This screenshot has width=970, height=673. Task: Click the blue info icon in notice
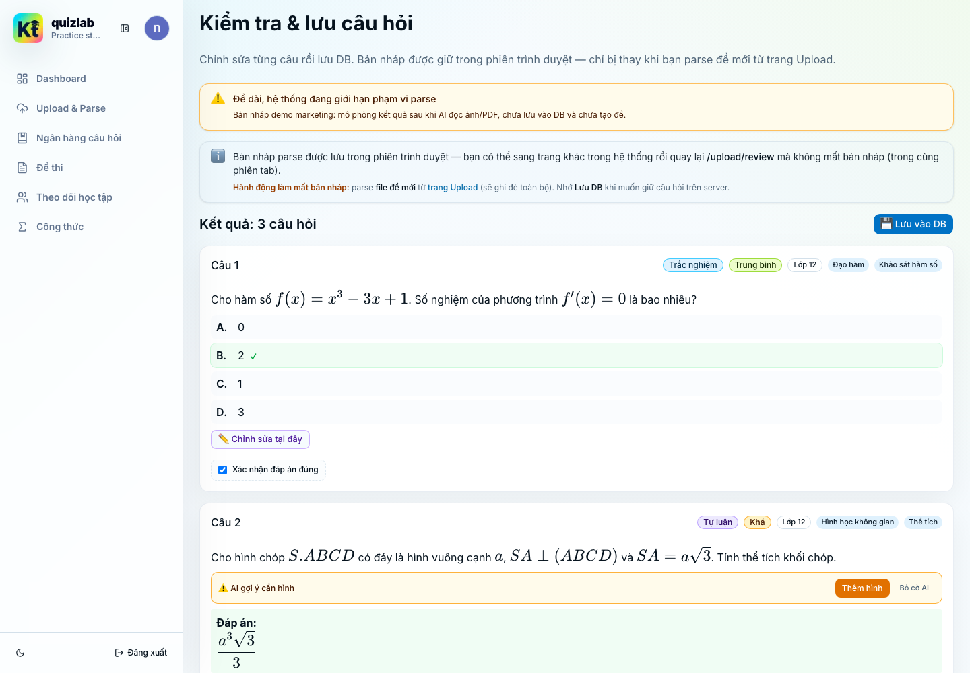click(218, 156)
